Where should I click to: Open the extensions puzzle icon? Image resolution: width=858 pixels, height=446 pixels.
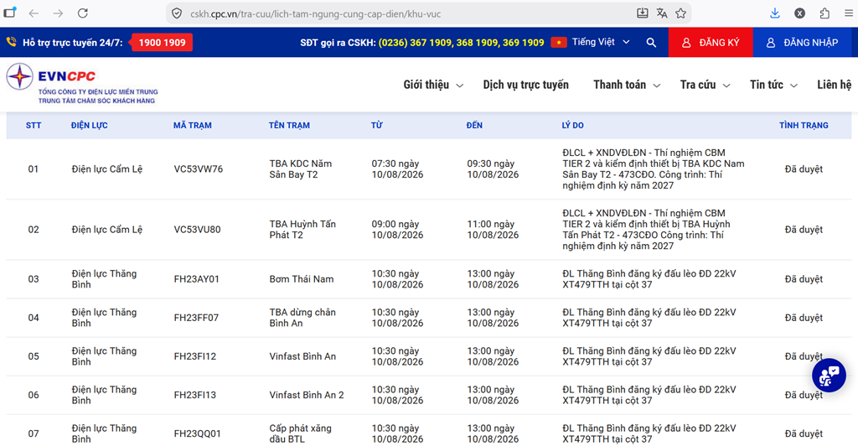824,13
